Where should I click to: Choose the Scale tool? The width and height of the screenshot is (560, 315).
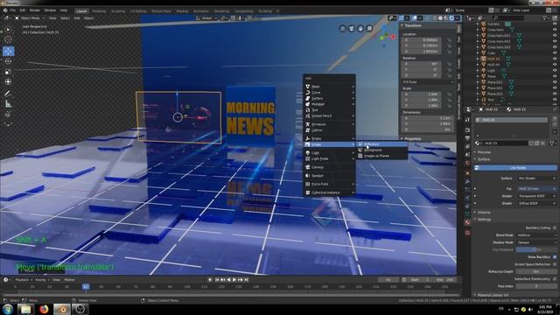click(x=8, y=72)
